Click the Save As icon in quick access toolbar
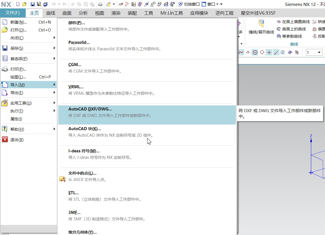The width and height of the screenshot is (325, 235). point(39,4)
